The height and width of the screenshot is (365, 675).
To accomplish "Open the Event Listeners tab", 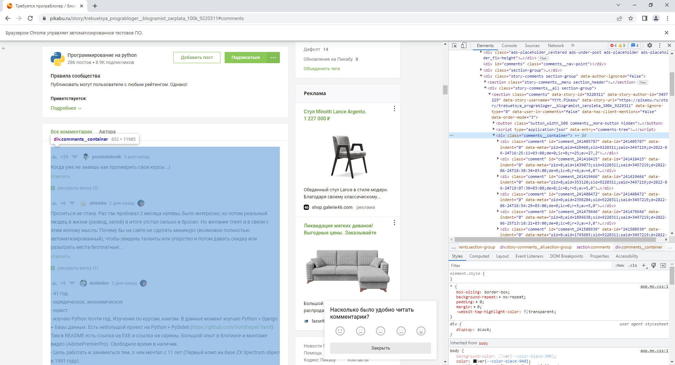I will click(529, 256).
